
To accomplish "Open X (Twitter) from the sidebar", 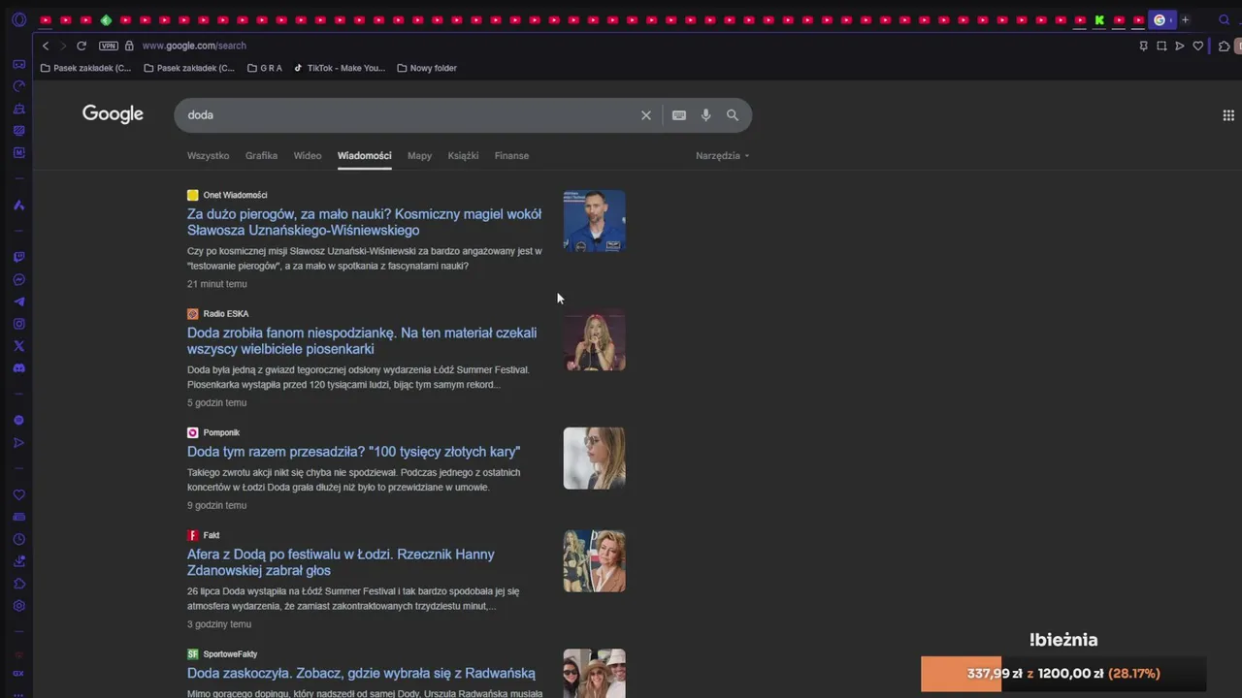I will pyautogui.click(x=18, y=346).
